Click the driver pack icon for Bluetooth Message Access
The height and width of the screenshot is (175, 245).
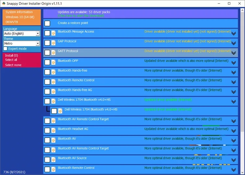pyautogui.click(x=54, y=33)
